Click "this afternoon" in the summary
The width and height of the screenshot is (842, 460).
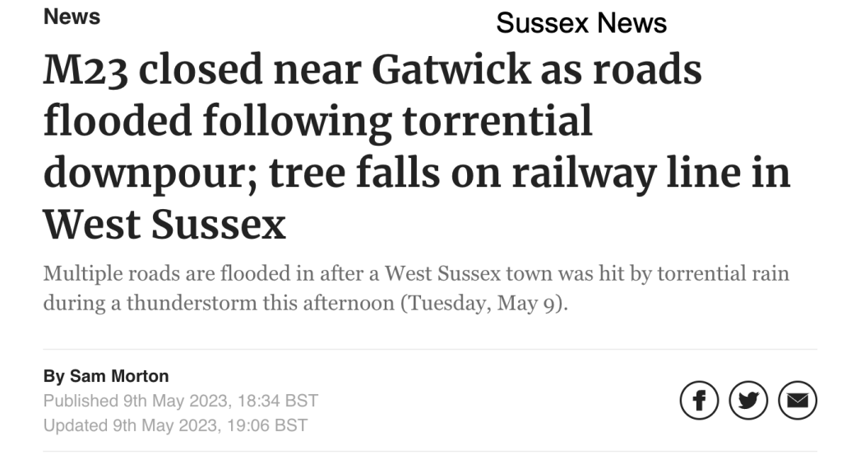[x=338, y=302]
